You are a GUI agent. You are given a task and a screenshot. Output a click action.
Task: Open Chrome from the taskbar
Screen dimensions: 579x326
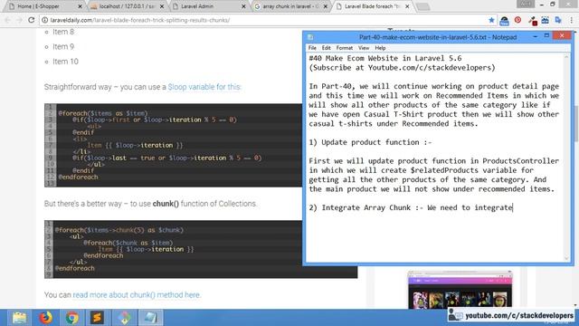[x=72, y=318]
